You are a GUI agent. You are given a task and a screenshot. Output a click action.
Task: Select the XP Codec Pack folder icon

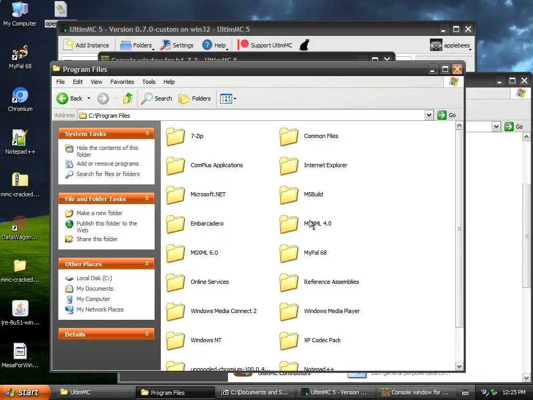click(x=289, y=341)
